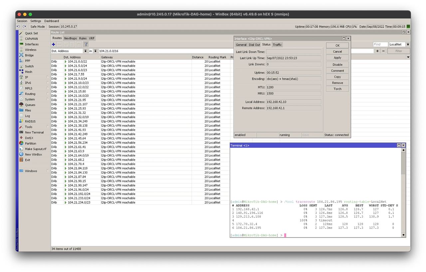Open the Dst. Address filter field dropdown

point(86,51)
